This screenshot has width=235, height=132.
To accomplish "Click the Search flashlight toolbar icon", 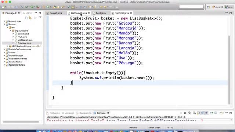I will (x=63, y=7).
